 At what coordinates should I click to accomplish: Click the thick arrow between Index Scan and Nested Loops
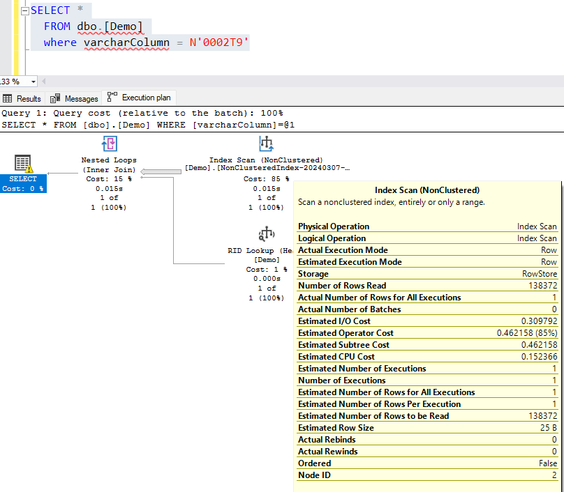(x=161, y=172)
